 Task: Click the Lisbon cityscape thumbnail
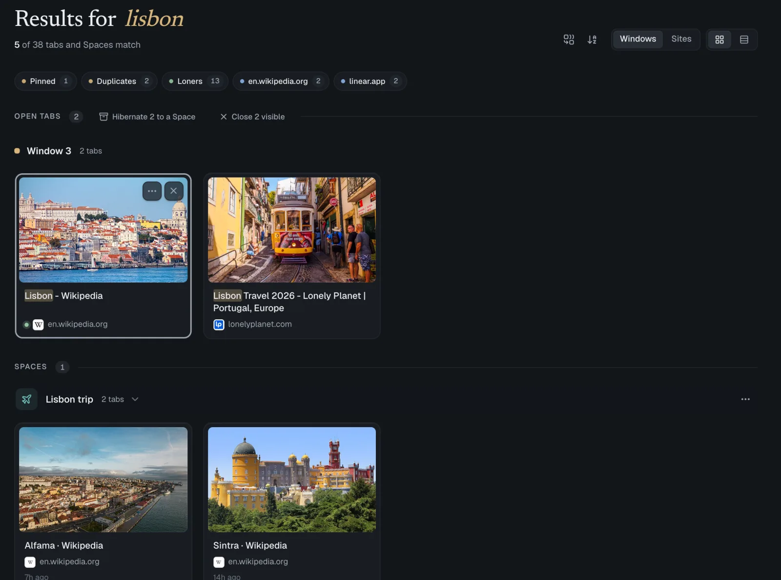pos(103,230)
